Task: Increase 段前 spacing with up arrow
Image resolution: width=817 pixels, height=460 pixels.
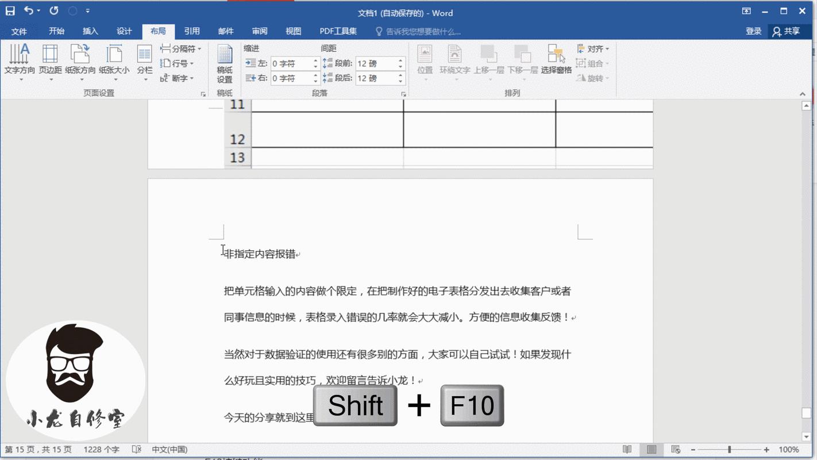Action: pyautogui.click(x=400, y=60)
